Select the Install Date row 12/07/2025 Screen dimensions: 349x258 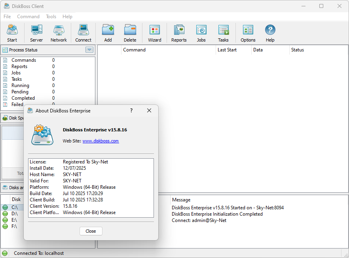(91, 168)
